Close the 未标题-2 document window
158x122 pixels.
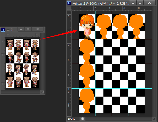point(150,3)
